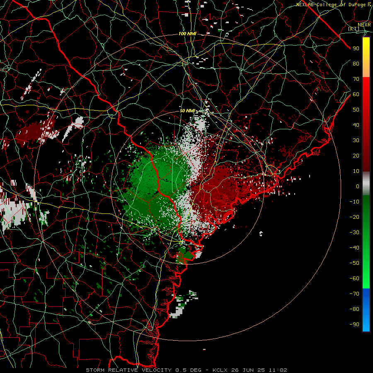Click the 20 value on velocity scale
Screen dimensions: 373x373
[x=356, y=156]
